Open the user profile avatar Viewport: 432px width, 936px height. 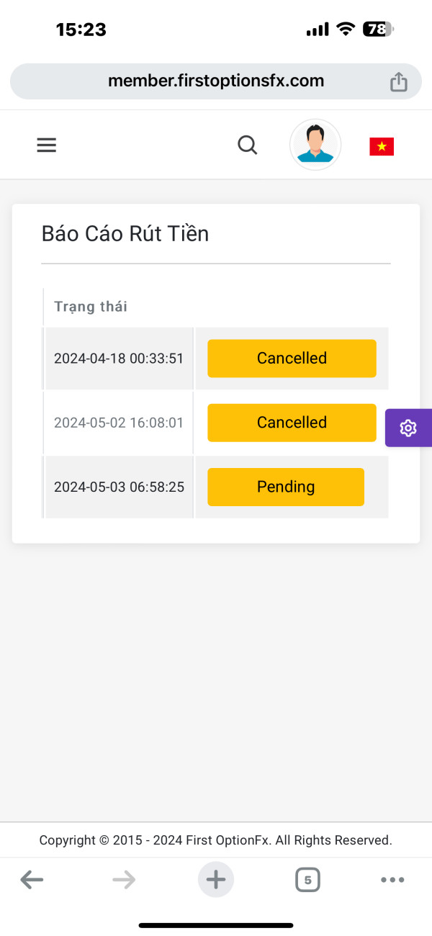click(315, 145)
